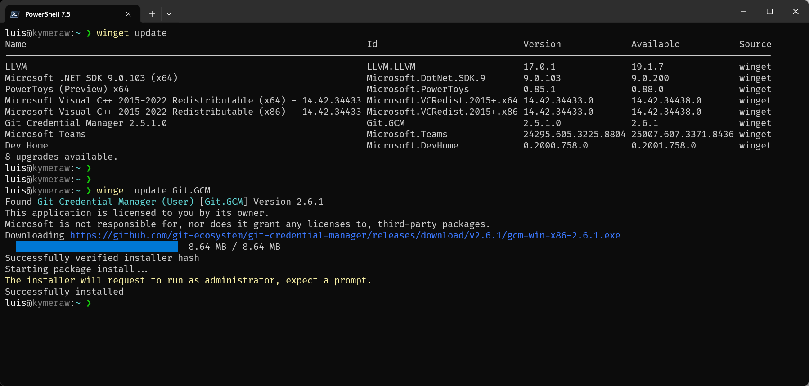The height and width of the screenshot is (386, 809).
Task: Select the PowerShell 7.5 tab
Action: pos(73,14)
